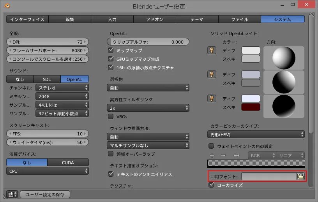Switch to アドオン tab
Viewport: 318px width, 202px height.
tap(155, 19)
